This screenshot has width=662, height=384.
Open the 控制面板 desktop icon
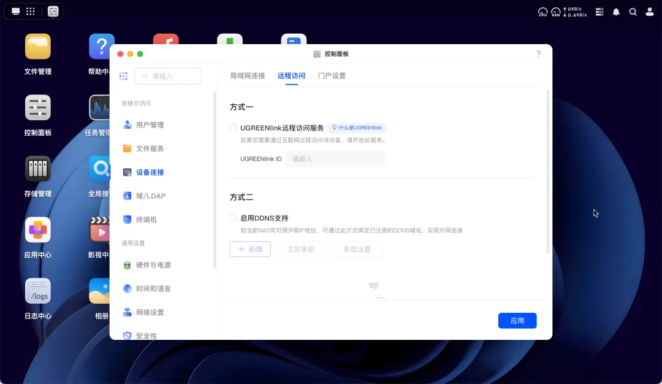click(x=38, y=108)
